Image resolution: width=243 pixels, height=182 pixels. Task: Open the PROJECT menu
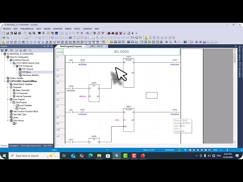tap(7, 29)
